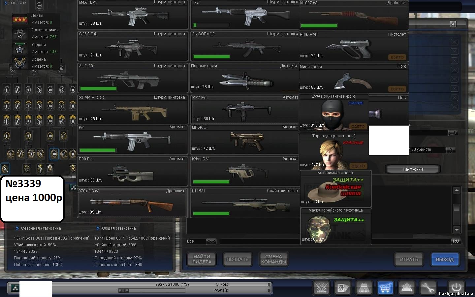The height and width of the screenshot is (297, 475).
Task: Start match with ИГРАТЬ button
Action: 409,259
